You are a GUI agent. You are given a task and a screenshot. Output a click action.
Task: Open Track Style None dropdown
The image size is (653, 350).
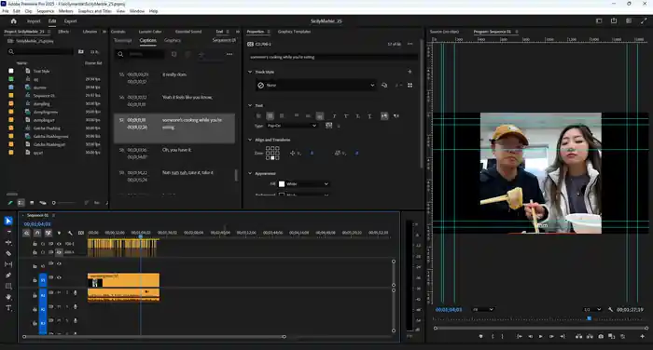315,86
